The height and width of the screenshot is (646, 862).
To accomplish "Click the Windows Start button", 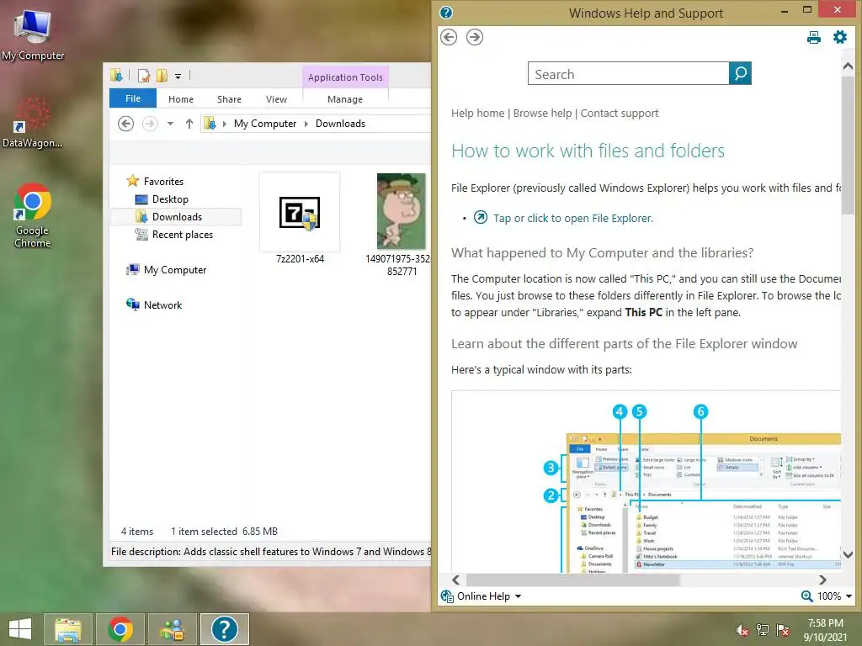I will [x=20, y=629].
